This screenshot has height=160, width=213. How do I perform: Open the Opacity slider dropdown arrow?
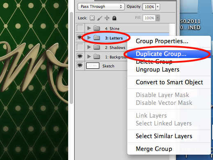pos(158,7)
